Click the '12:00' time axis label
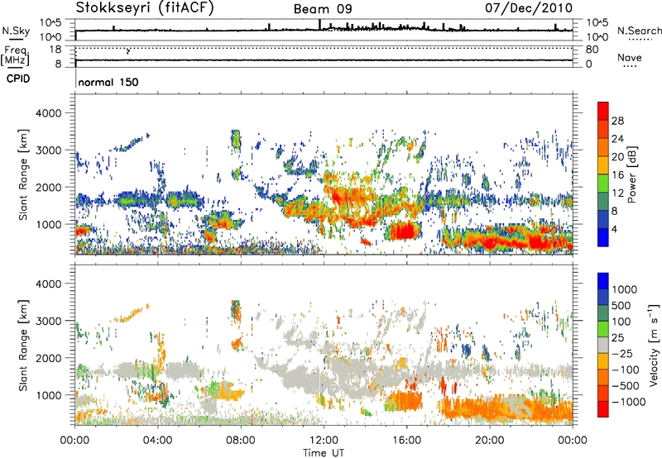 tap(324, 440)
